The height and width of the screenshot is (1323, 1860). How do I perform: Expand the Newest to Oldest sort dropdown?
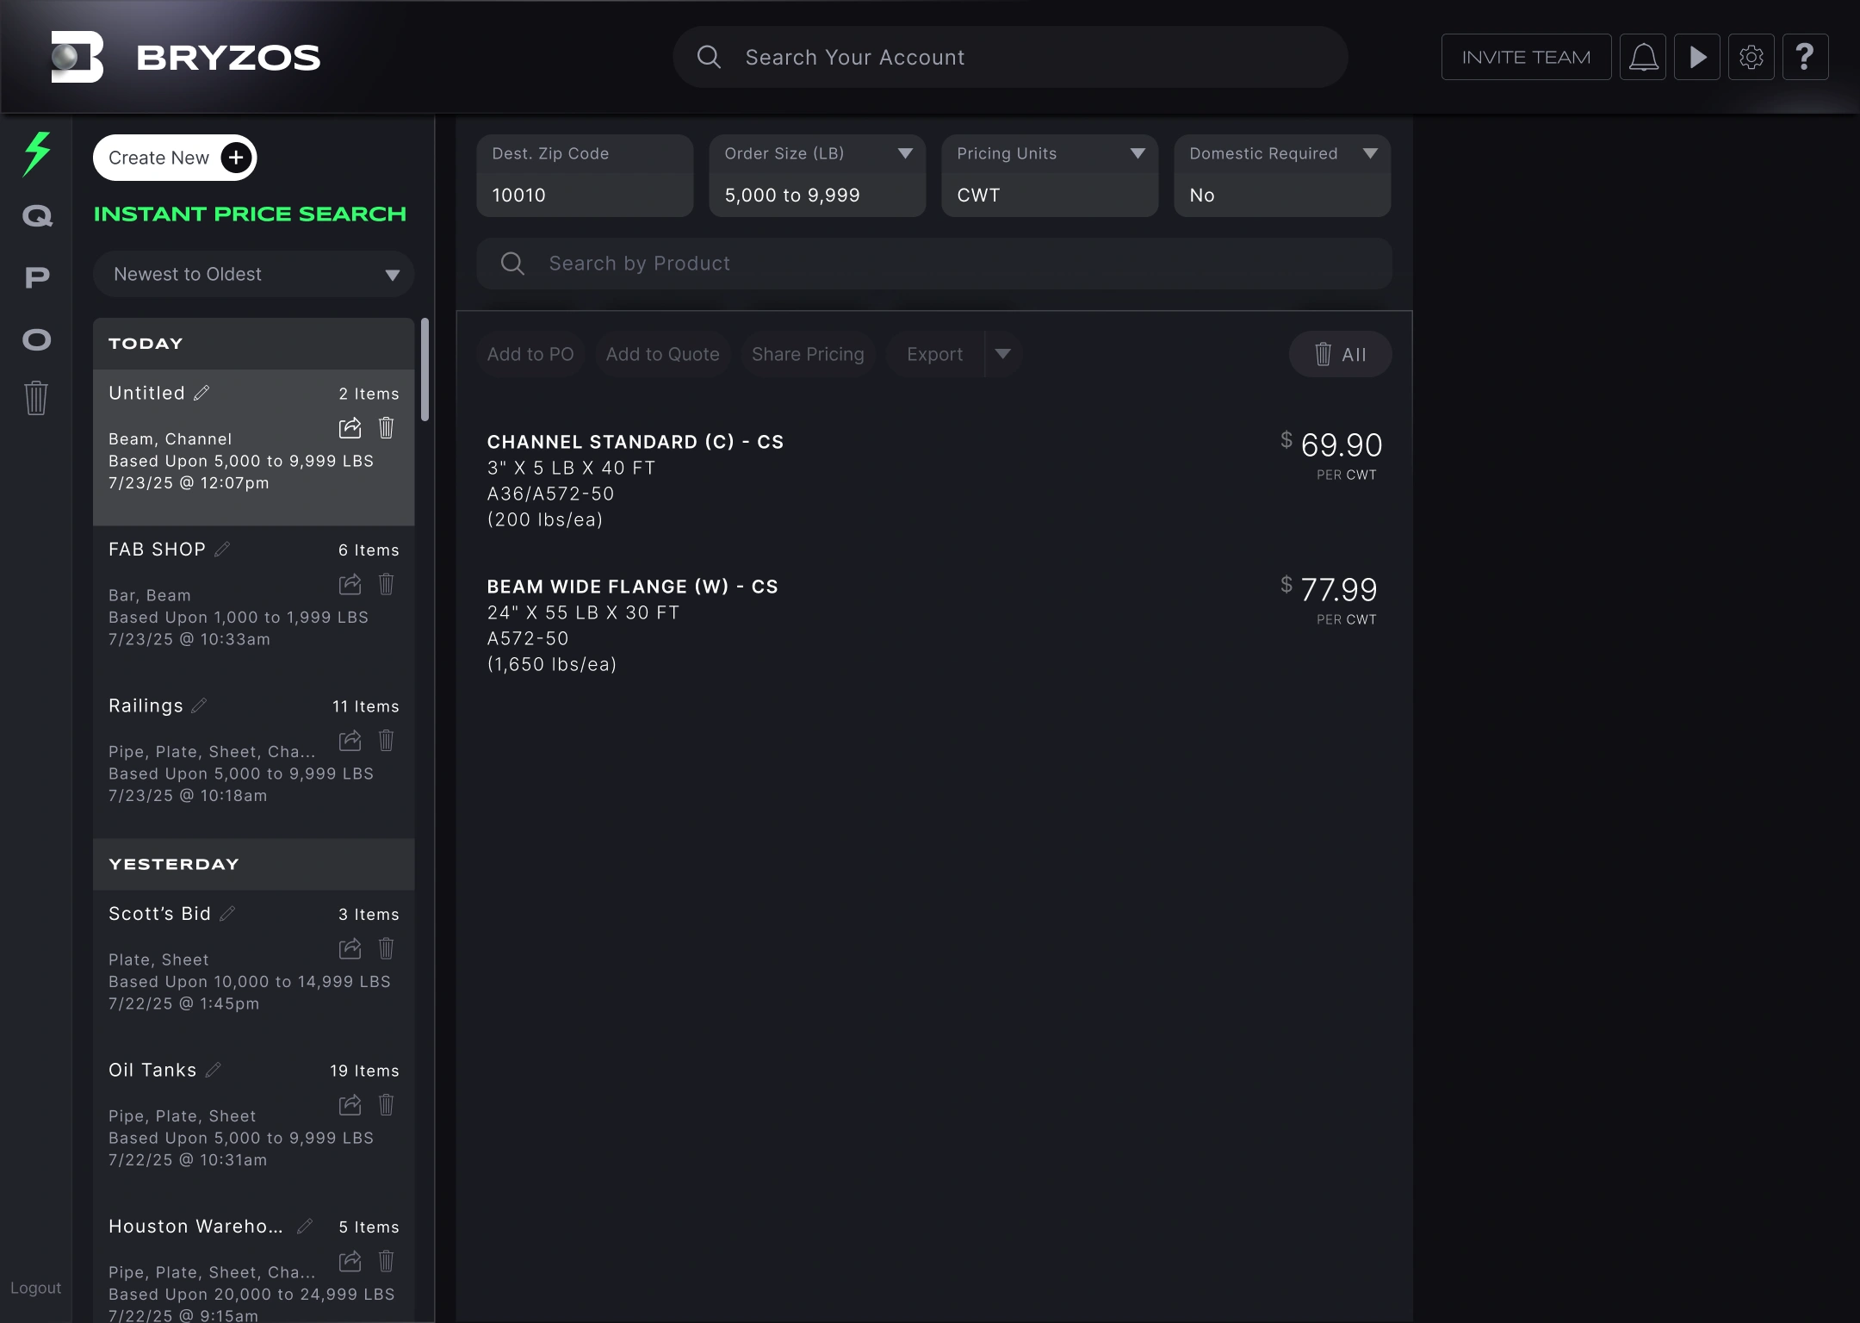coord(392,275)
